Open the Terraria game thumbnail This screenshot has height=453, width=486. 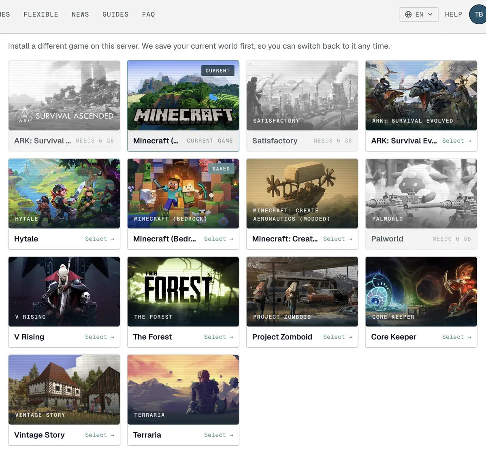[x=183, y=390]
